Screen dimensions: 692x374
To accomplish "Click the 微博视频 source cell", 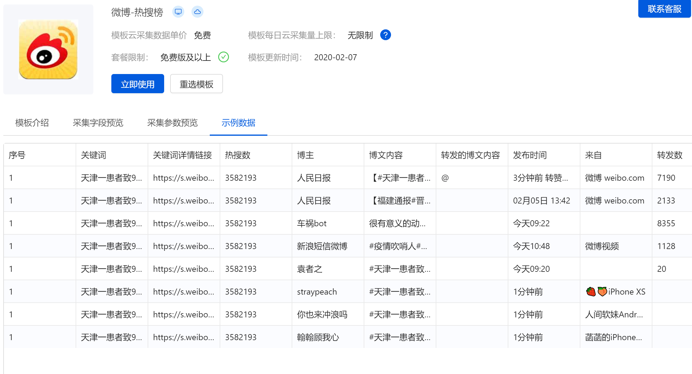I will 602,246.
